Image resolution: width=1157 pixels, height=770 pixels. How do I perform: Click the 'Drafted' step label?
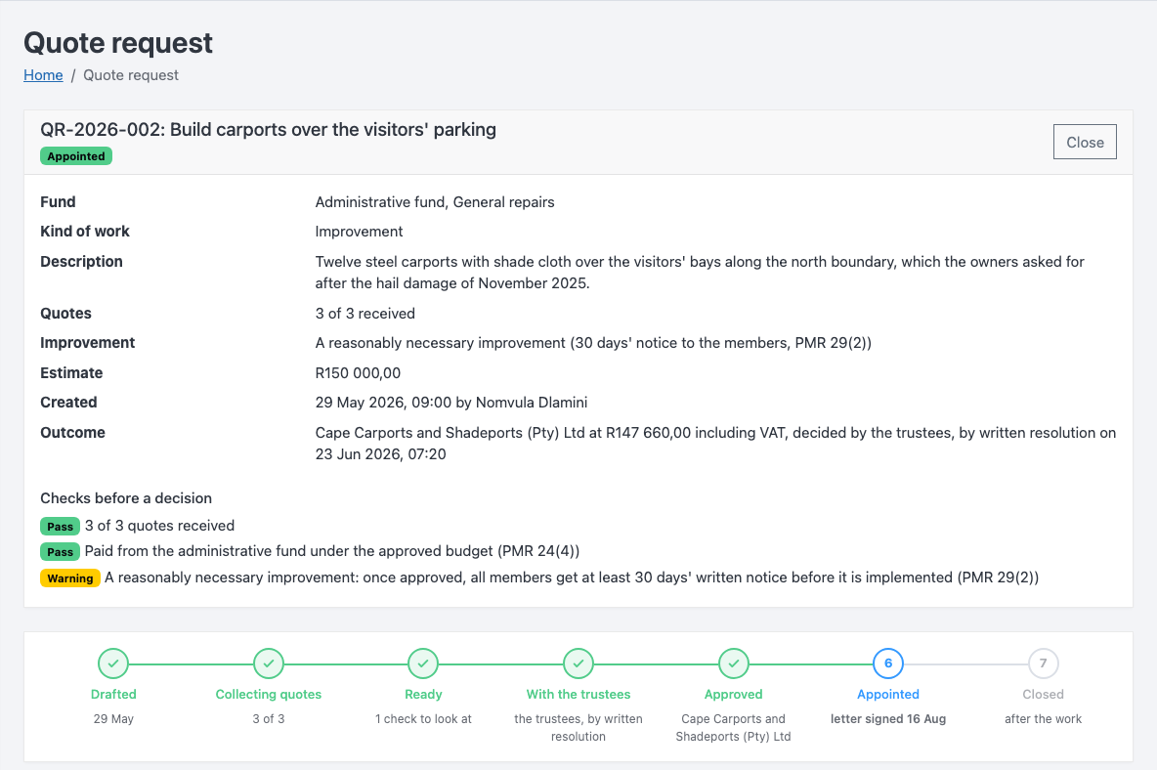113,694
